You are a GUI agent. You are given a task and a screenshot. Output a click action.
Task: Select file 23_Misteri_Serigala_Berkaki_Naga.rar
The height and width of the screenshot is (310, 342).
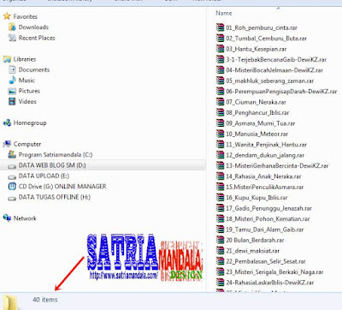[x=274, y=271]
